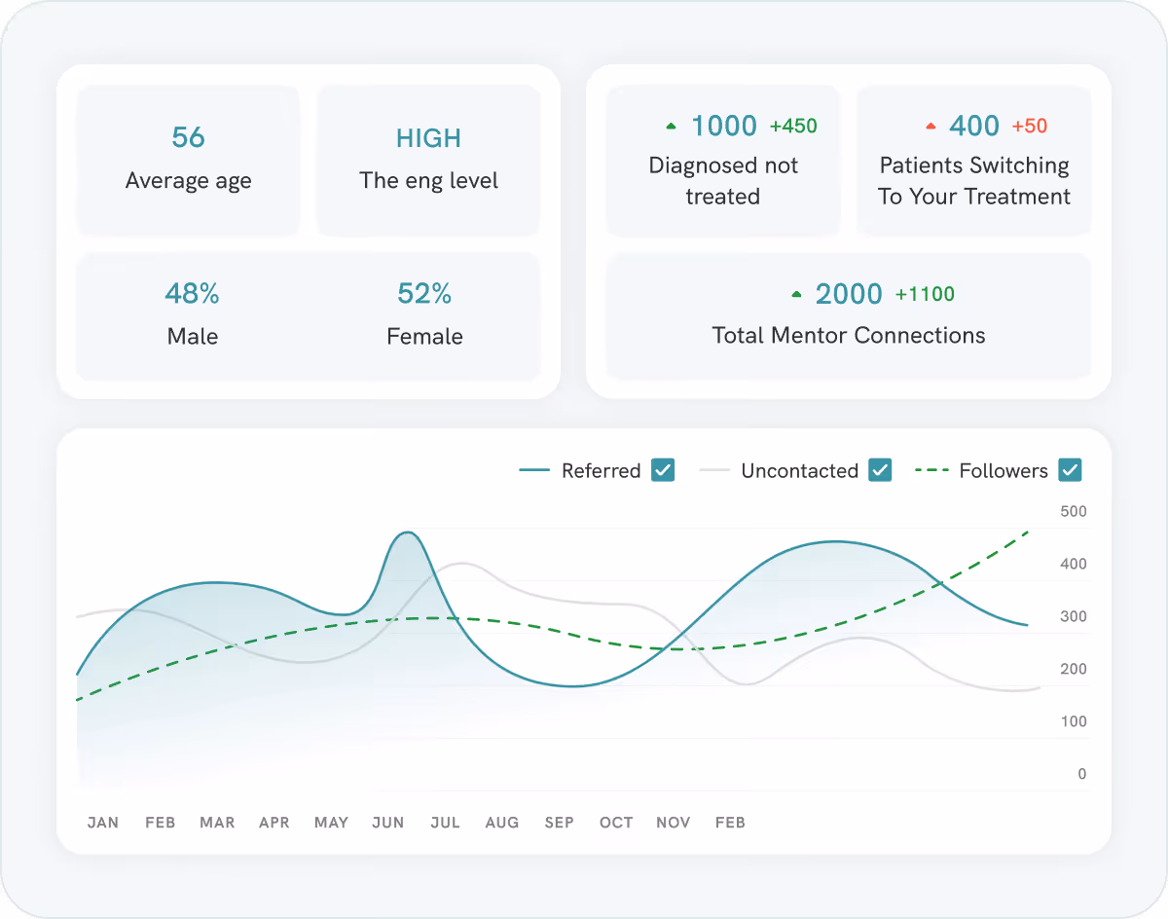Click the Uncontacted legend label

799,471
